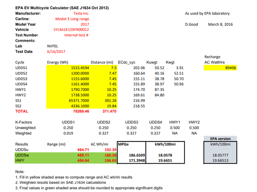
Task: Select the K-Factors row label
Action: pos(23,122)
